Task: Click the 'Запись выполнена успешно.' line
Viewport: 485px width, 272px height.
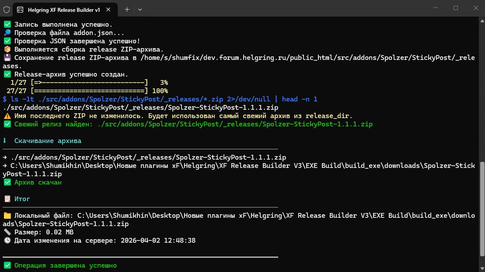Action: click(x=63, y=24)
